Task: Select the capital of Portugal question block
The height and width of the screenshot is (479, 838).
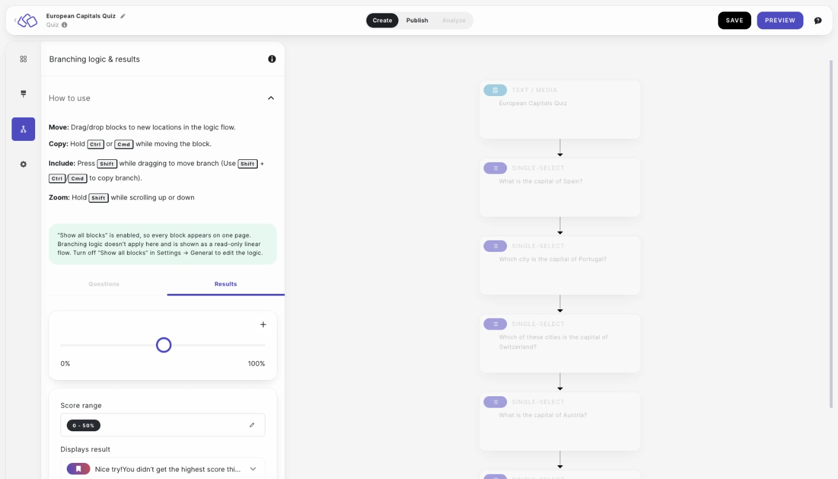Action: pos(560,265)
